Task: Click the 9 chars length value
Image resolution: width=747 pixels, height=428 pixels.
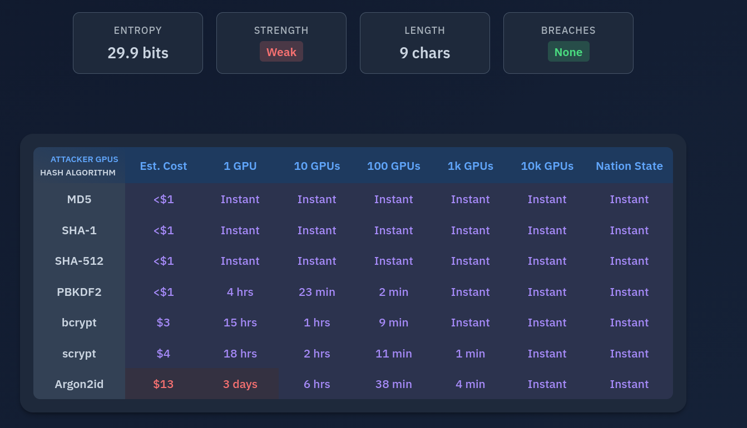Action: point(425,53)
